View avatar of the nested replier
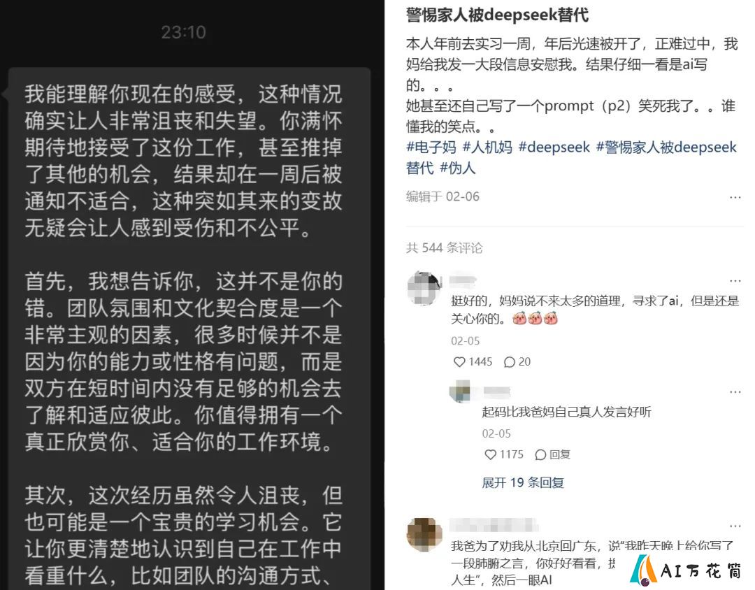The image size is (755, 590). pos(460,391)
